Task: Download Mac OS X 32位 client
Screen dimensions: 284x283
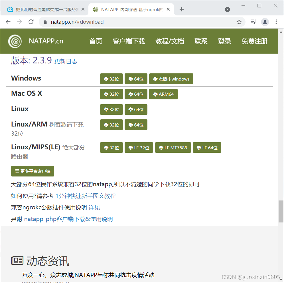Action: [111, 94]
